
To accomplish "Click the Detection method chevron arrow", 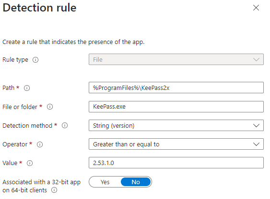I will [256, 125].
